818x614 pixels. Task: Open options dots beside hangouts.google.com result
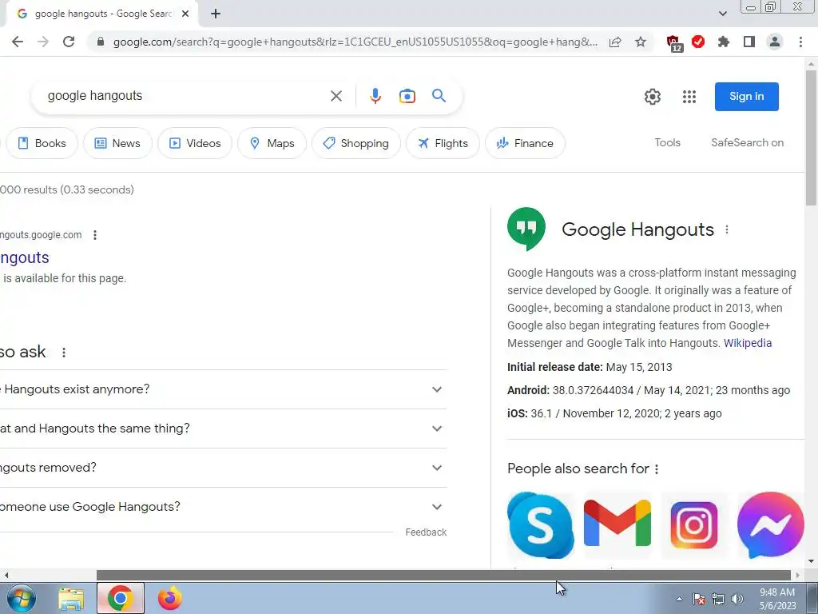tap(95, 235)
